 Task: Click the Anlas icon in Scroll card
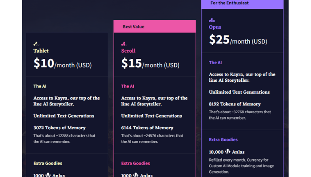136,175
